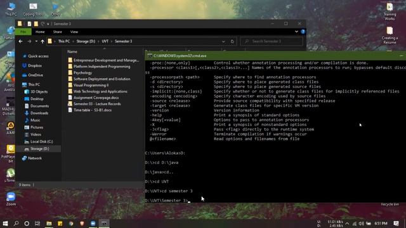Refresh the Semester 3 folder
Image resolution: width=406 pixels, height=228 pixels.
tap(232, 41)
